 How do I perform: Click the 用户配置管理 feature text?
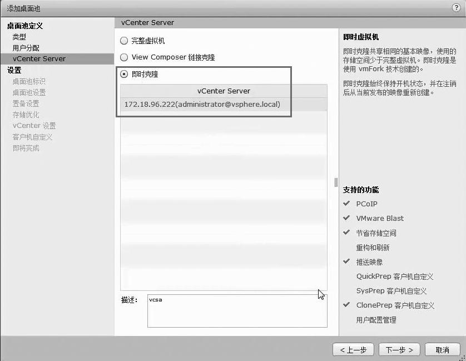point(376,320)
